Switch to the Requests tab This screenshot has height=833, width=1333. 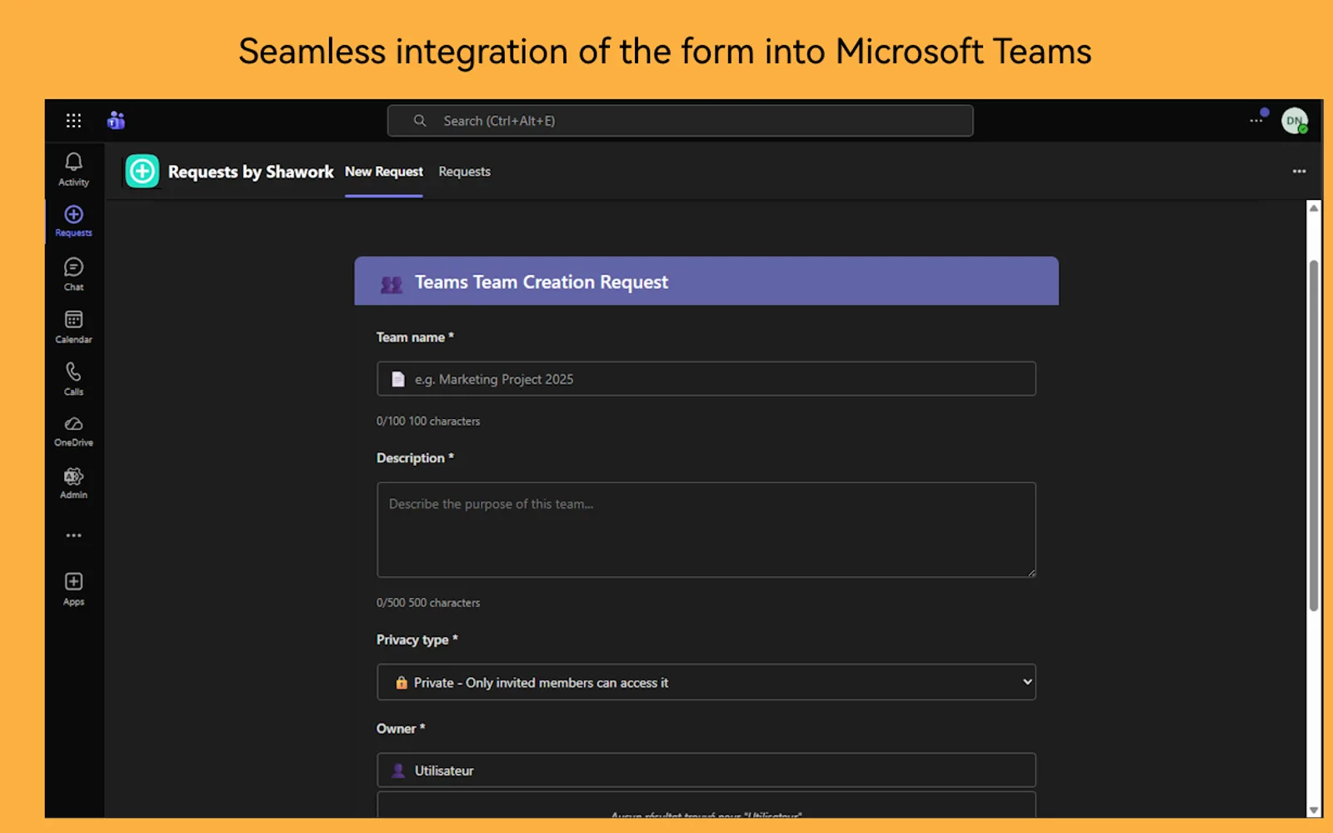464,172
